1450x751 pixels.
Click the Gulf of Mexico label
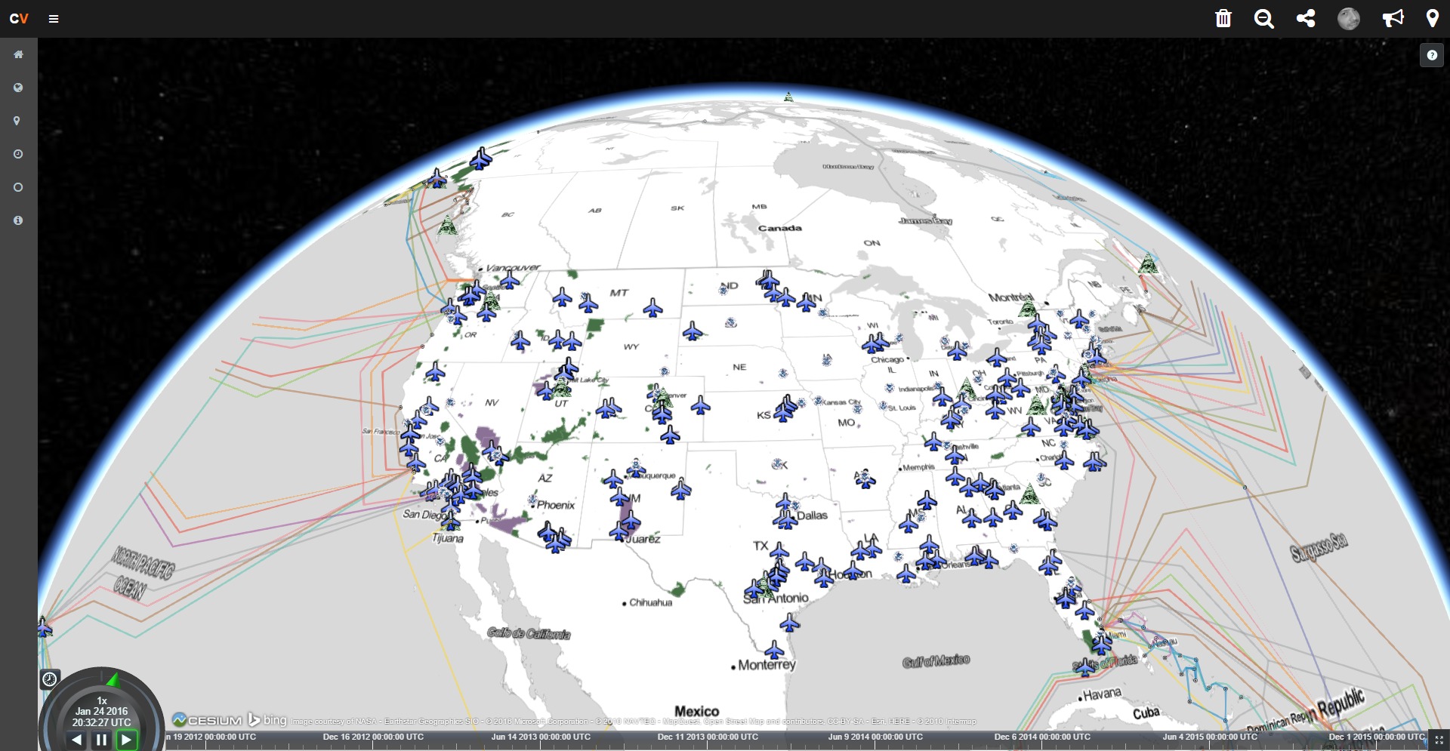click(x=936, y=661)
